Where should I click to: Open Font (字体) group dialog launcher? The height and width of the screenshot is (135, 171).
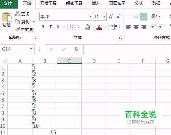point(120,38)
